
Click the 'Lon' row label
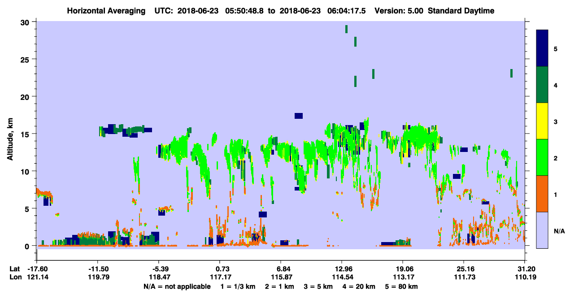coord(15,277)
